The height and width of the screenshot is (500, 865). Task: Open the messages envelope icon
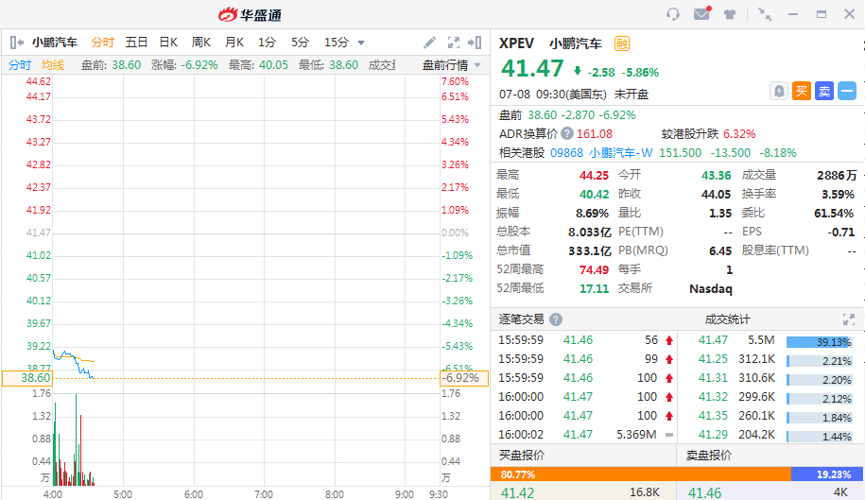tap(701, 14)
